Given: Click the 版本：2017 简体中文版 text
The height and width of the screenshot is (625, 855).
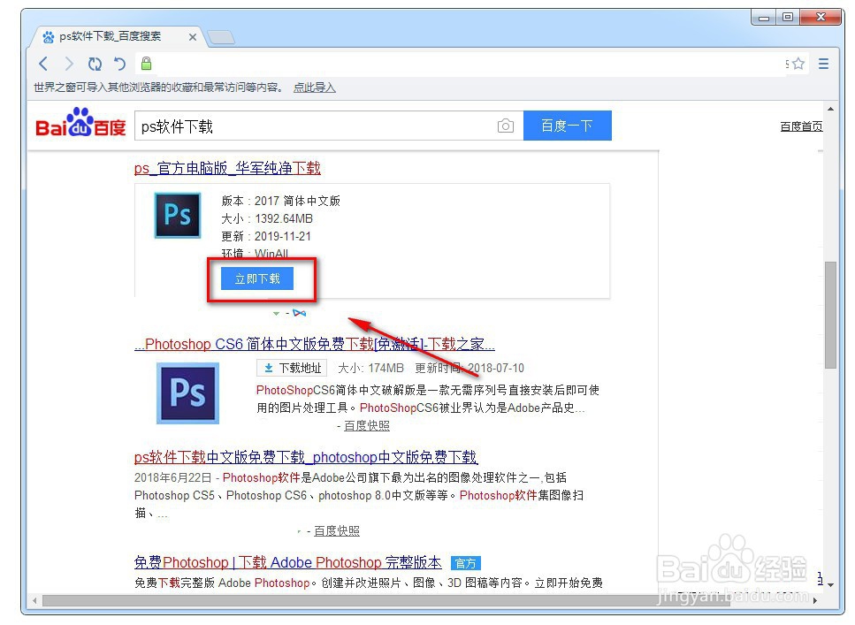Looking at the screenshot, I should [281, 201].
